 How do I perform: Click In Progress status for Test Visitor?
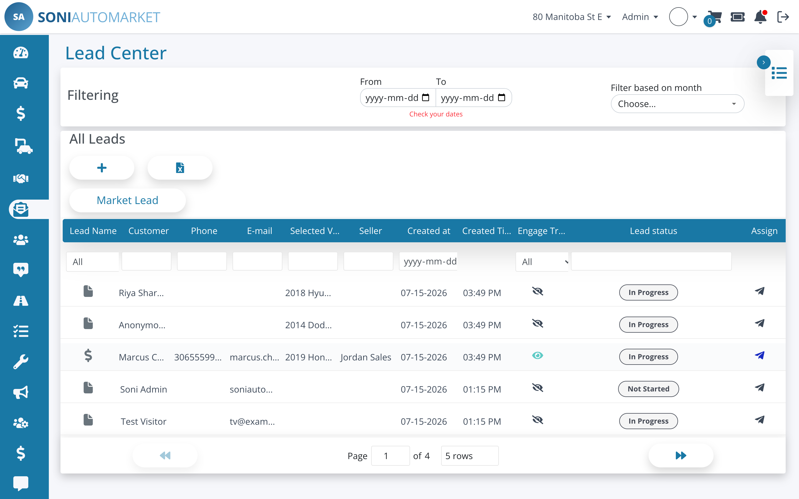[648, 421]
